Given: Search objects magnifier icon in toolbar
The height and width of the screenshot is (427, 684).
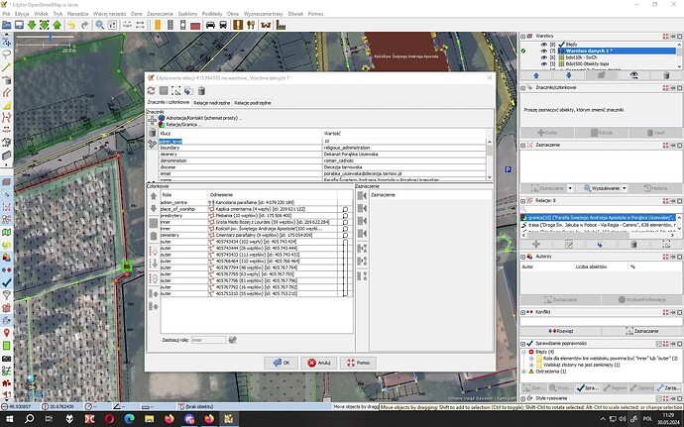Looking at the screenshot, I should pyautogui.click(x=100, y=25).
